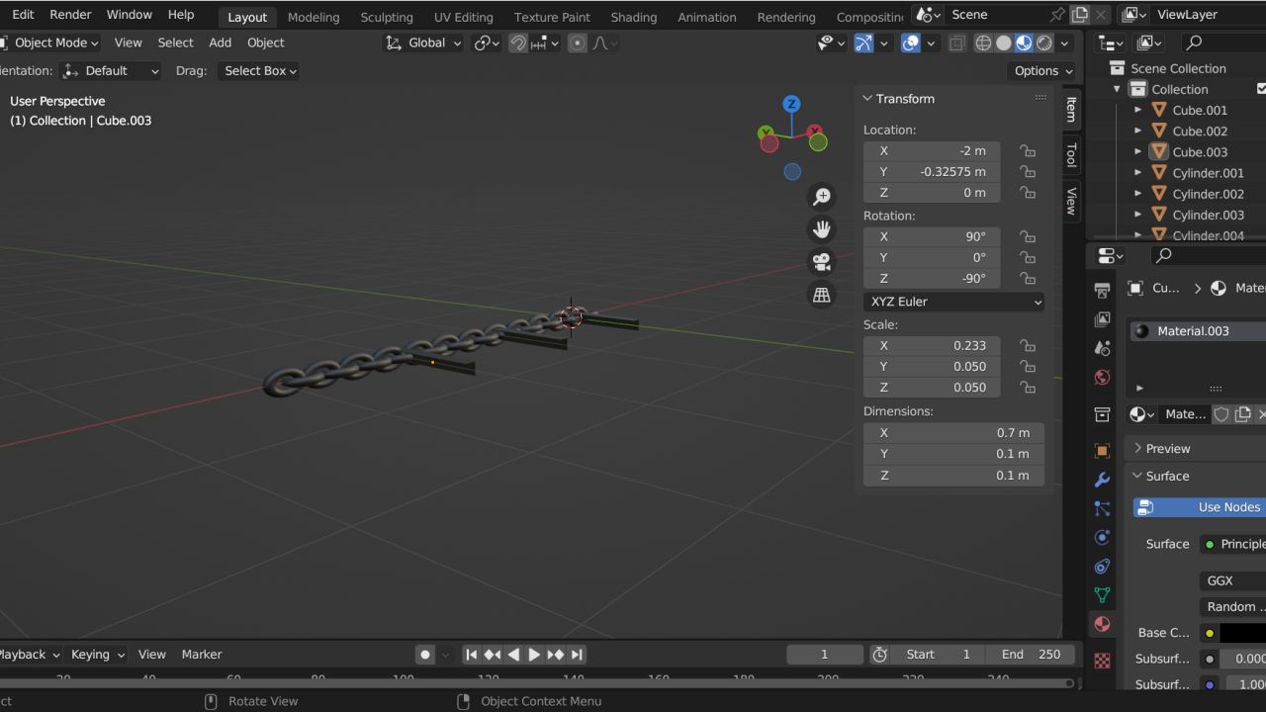Lock Location X with its padlock
The image size is (1266, 712).
pyautogui.click(x=1028, y=150)
